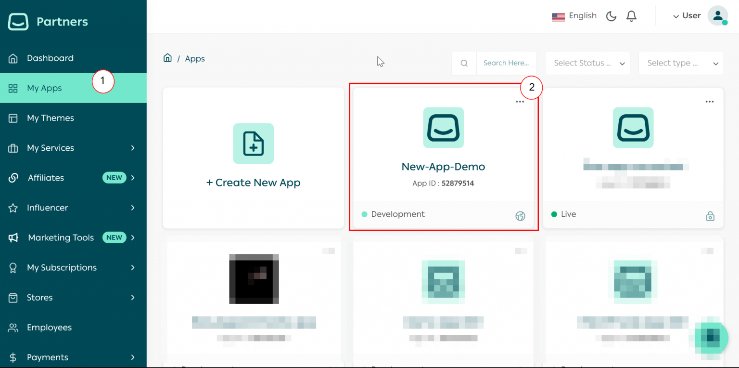
Task: Click the create new app file icon
Action: [254, 144]
